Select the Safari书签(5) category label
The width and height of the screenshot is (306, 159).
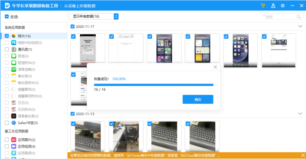coord(28,123)
